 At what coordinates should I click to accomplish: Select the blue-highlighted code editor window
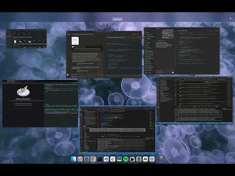pos(117,130)
